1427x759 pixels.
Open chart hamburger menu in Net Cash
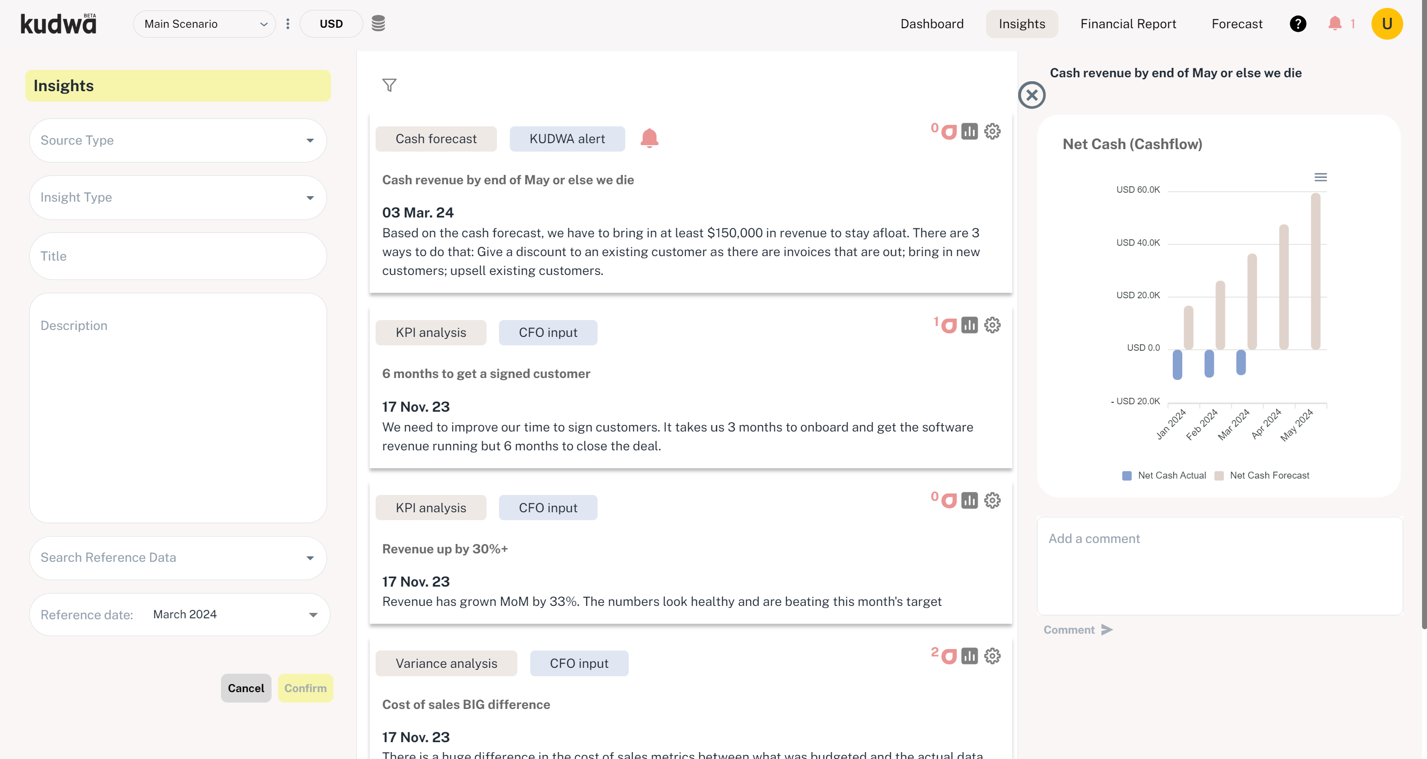pyautogui.click(x=1320, y=177)
